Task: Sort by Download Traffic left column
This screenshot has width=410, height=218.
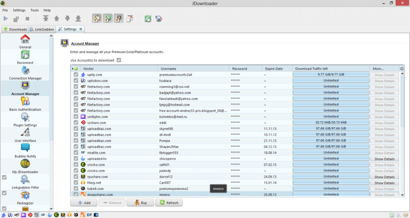Action: (331, 69)
